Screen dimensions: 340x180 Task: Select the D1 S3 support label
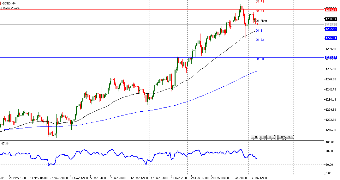(260, 59)
